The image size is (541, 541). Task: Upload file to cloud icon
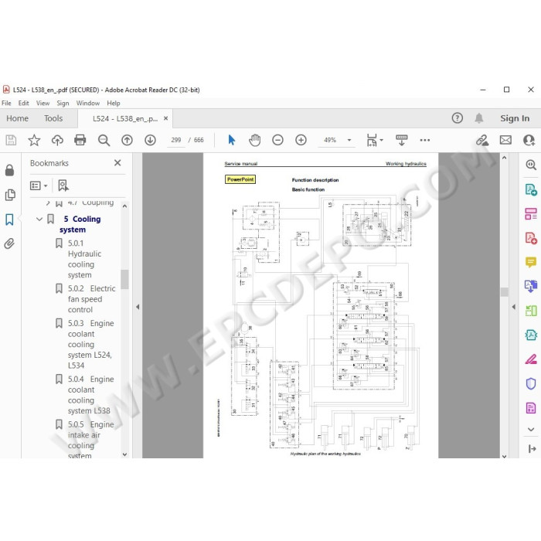click(x=57, y=140)
